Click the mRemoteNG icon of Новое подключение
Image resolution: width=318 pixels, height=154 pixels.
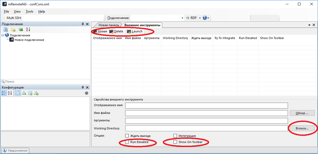pos(12,40)
